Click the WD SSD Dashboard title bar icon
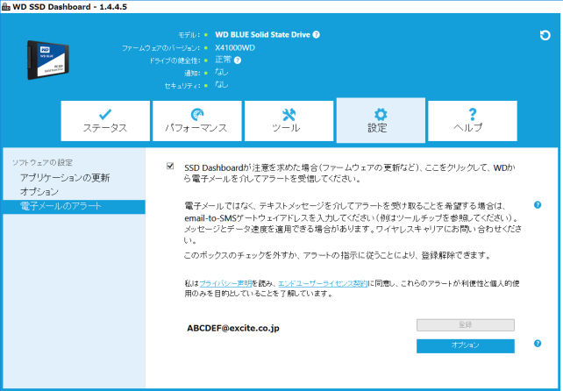563x391 pixels. point(6,7)
